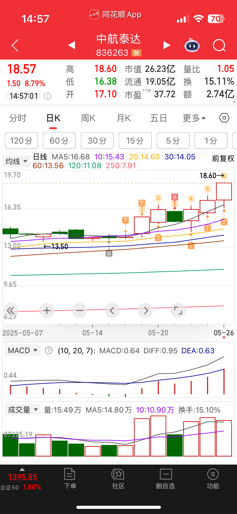Screen dimensions: 237x514
Task: Tap the 13.50 low price annotation
Action: 56,246
